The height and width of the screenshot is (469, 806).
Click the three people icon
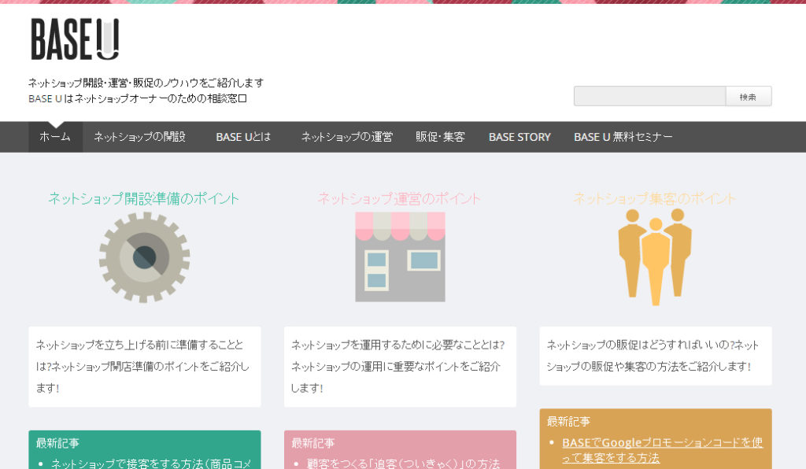tap(655, 257)
